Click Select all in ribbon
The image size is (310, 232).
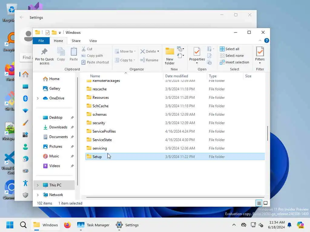(229, 49)
